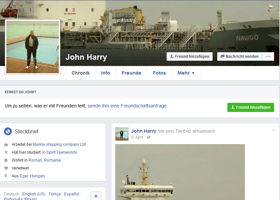This screenshot has height=200, width=280.
Task: Switch language to English (US)
Action: pyautogui.click(x=34, y=194)
